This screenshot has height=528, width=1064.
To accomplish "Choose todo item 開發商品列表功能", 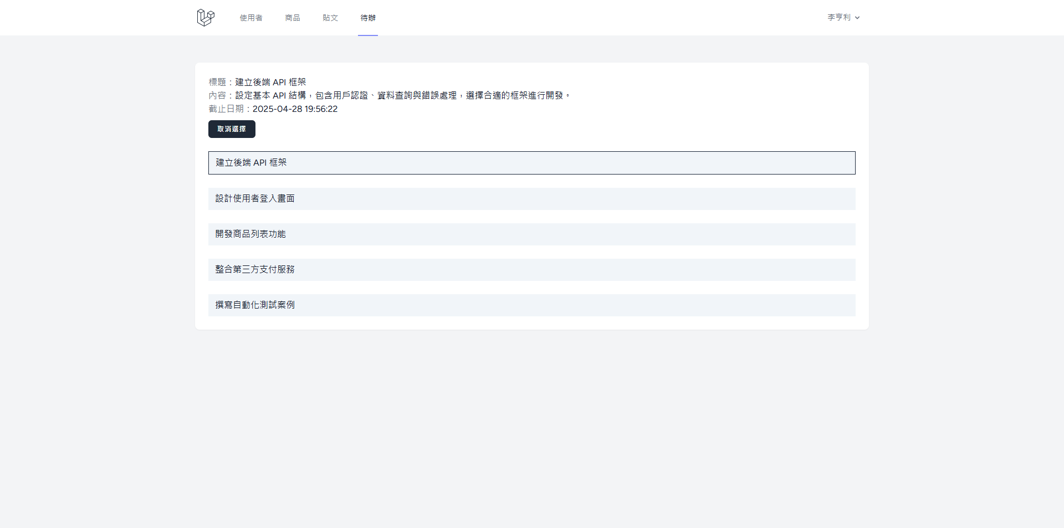I will click(532, 234).
